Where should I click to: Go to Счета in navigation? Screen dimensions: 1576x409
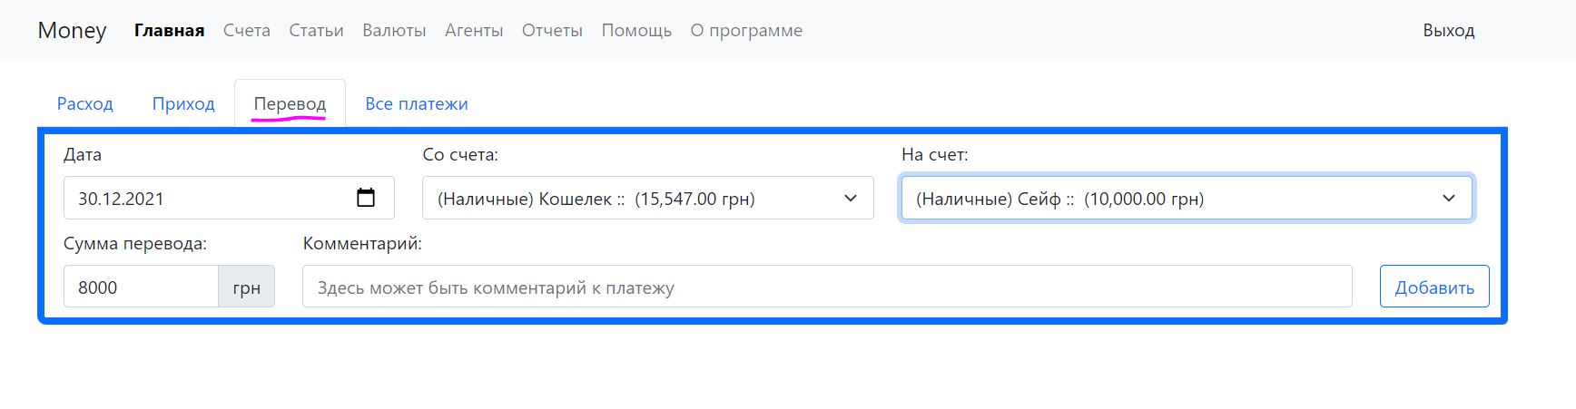click(247, 30)
